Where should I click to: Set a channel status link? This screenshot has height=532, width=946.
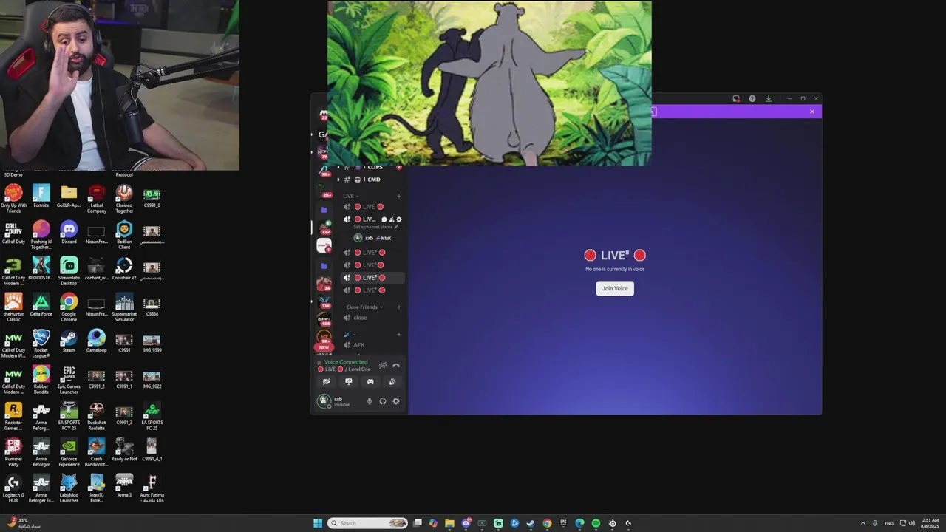[375, 227]
